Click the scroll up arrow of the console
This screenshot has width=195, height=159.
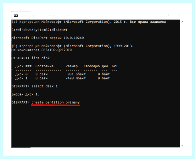182,22
